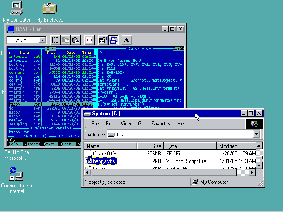The height and width of the screenshot is (212, 283).
Task: Click the Copy icon in Far toolbar
Action: [x=65, y=40]
